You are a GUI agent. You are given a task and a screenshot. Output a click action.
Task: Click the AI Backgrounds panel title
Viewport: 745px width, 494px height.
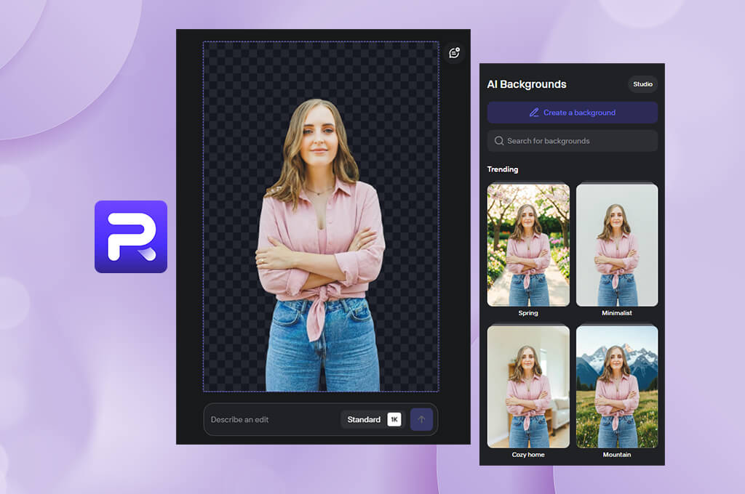point(527,84)
